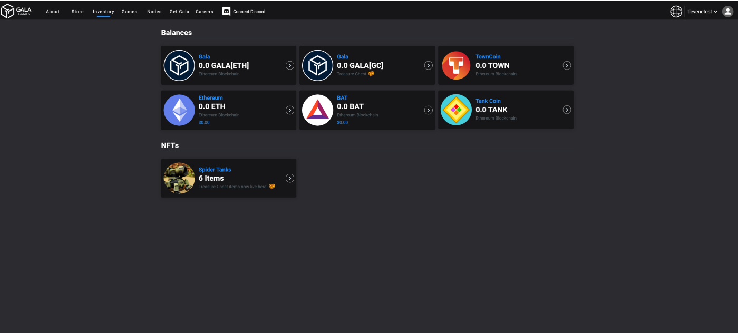Open ETH balance details arrow
Screen dimensions: 738x333
[290, 110]
